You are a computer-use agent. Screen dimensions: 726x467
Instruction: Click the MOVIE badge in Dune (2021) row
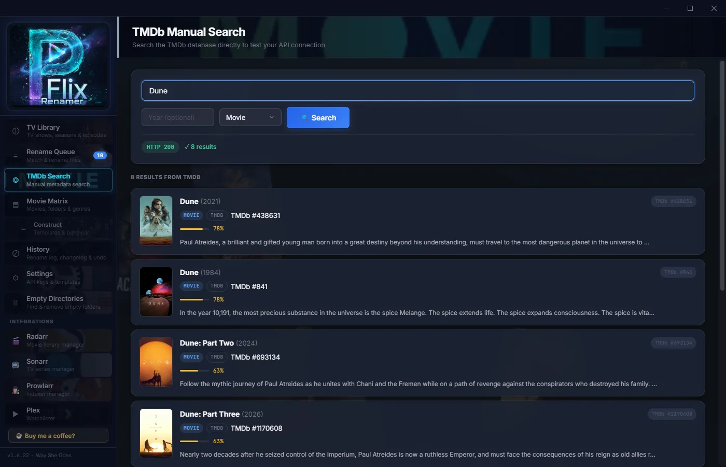click(x=191, y=215)
